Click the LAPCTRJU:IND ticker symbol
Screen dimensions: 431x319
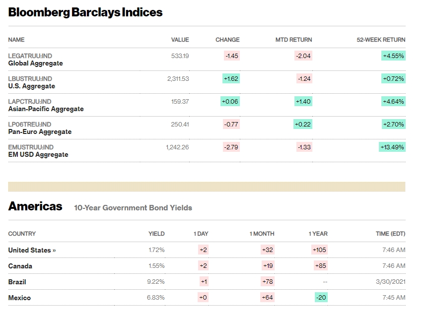tap(30, 102)
